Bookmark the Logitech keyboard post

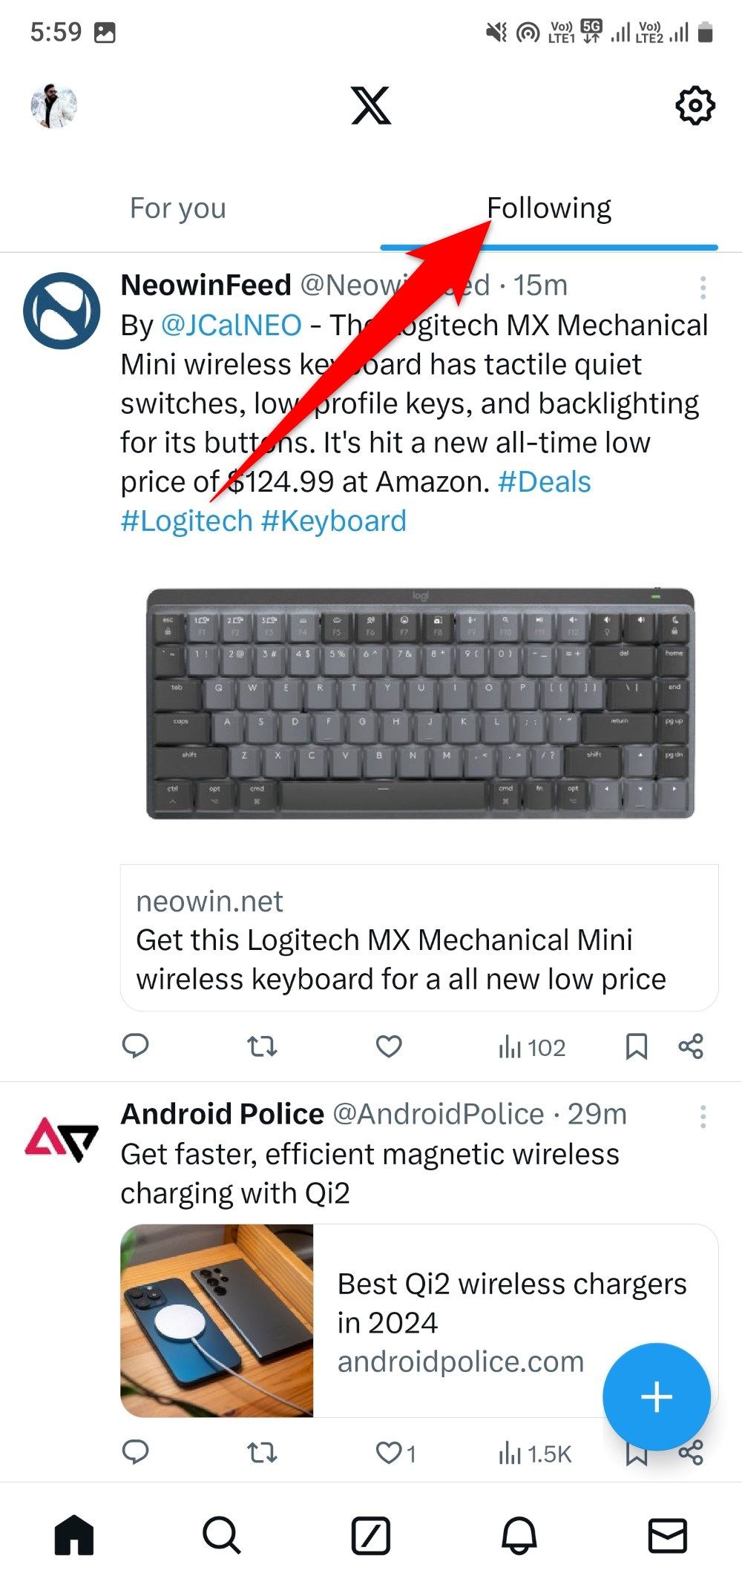click(636, 1046)
